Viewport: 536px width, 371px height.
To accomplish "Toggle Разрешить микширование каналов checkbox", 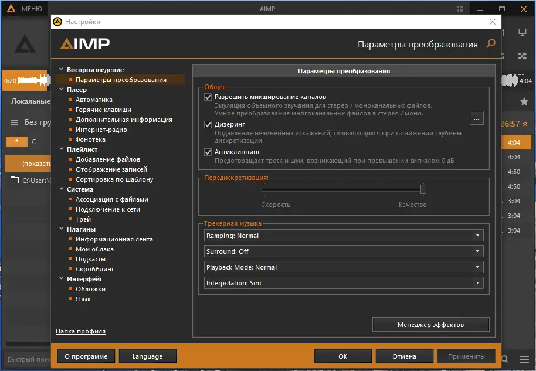I will (x=208, y=97).
